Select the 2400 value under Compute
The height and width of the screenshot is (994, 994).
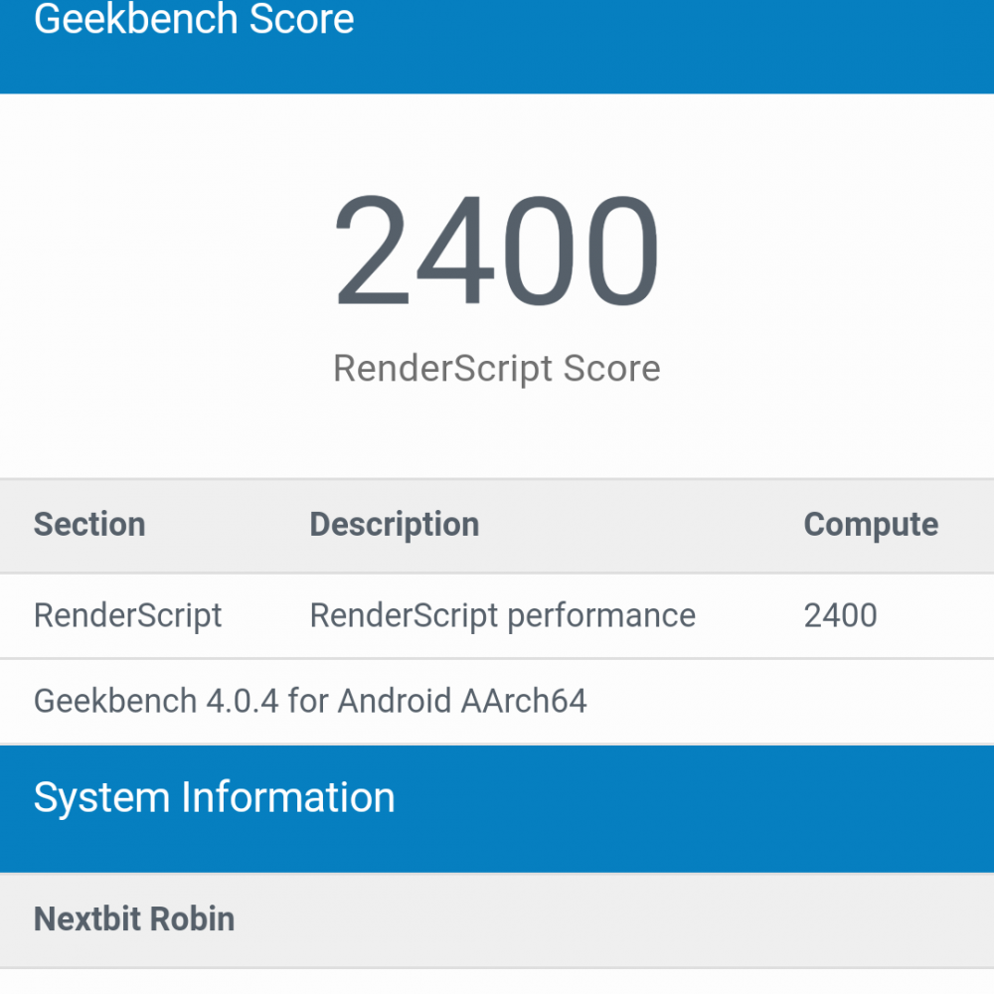click(841, 615)
